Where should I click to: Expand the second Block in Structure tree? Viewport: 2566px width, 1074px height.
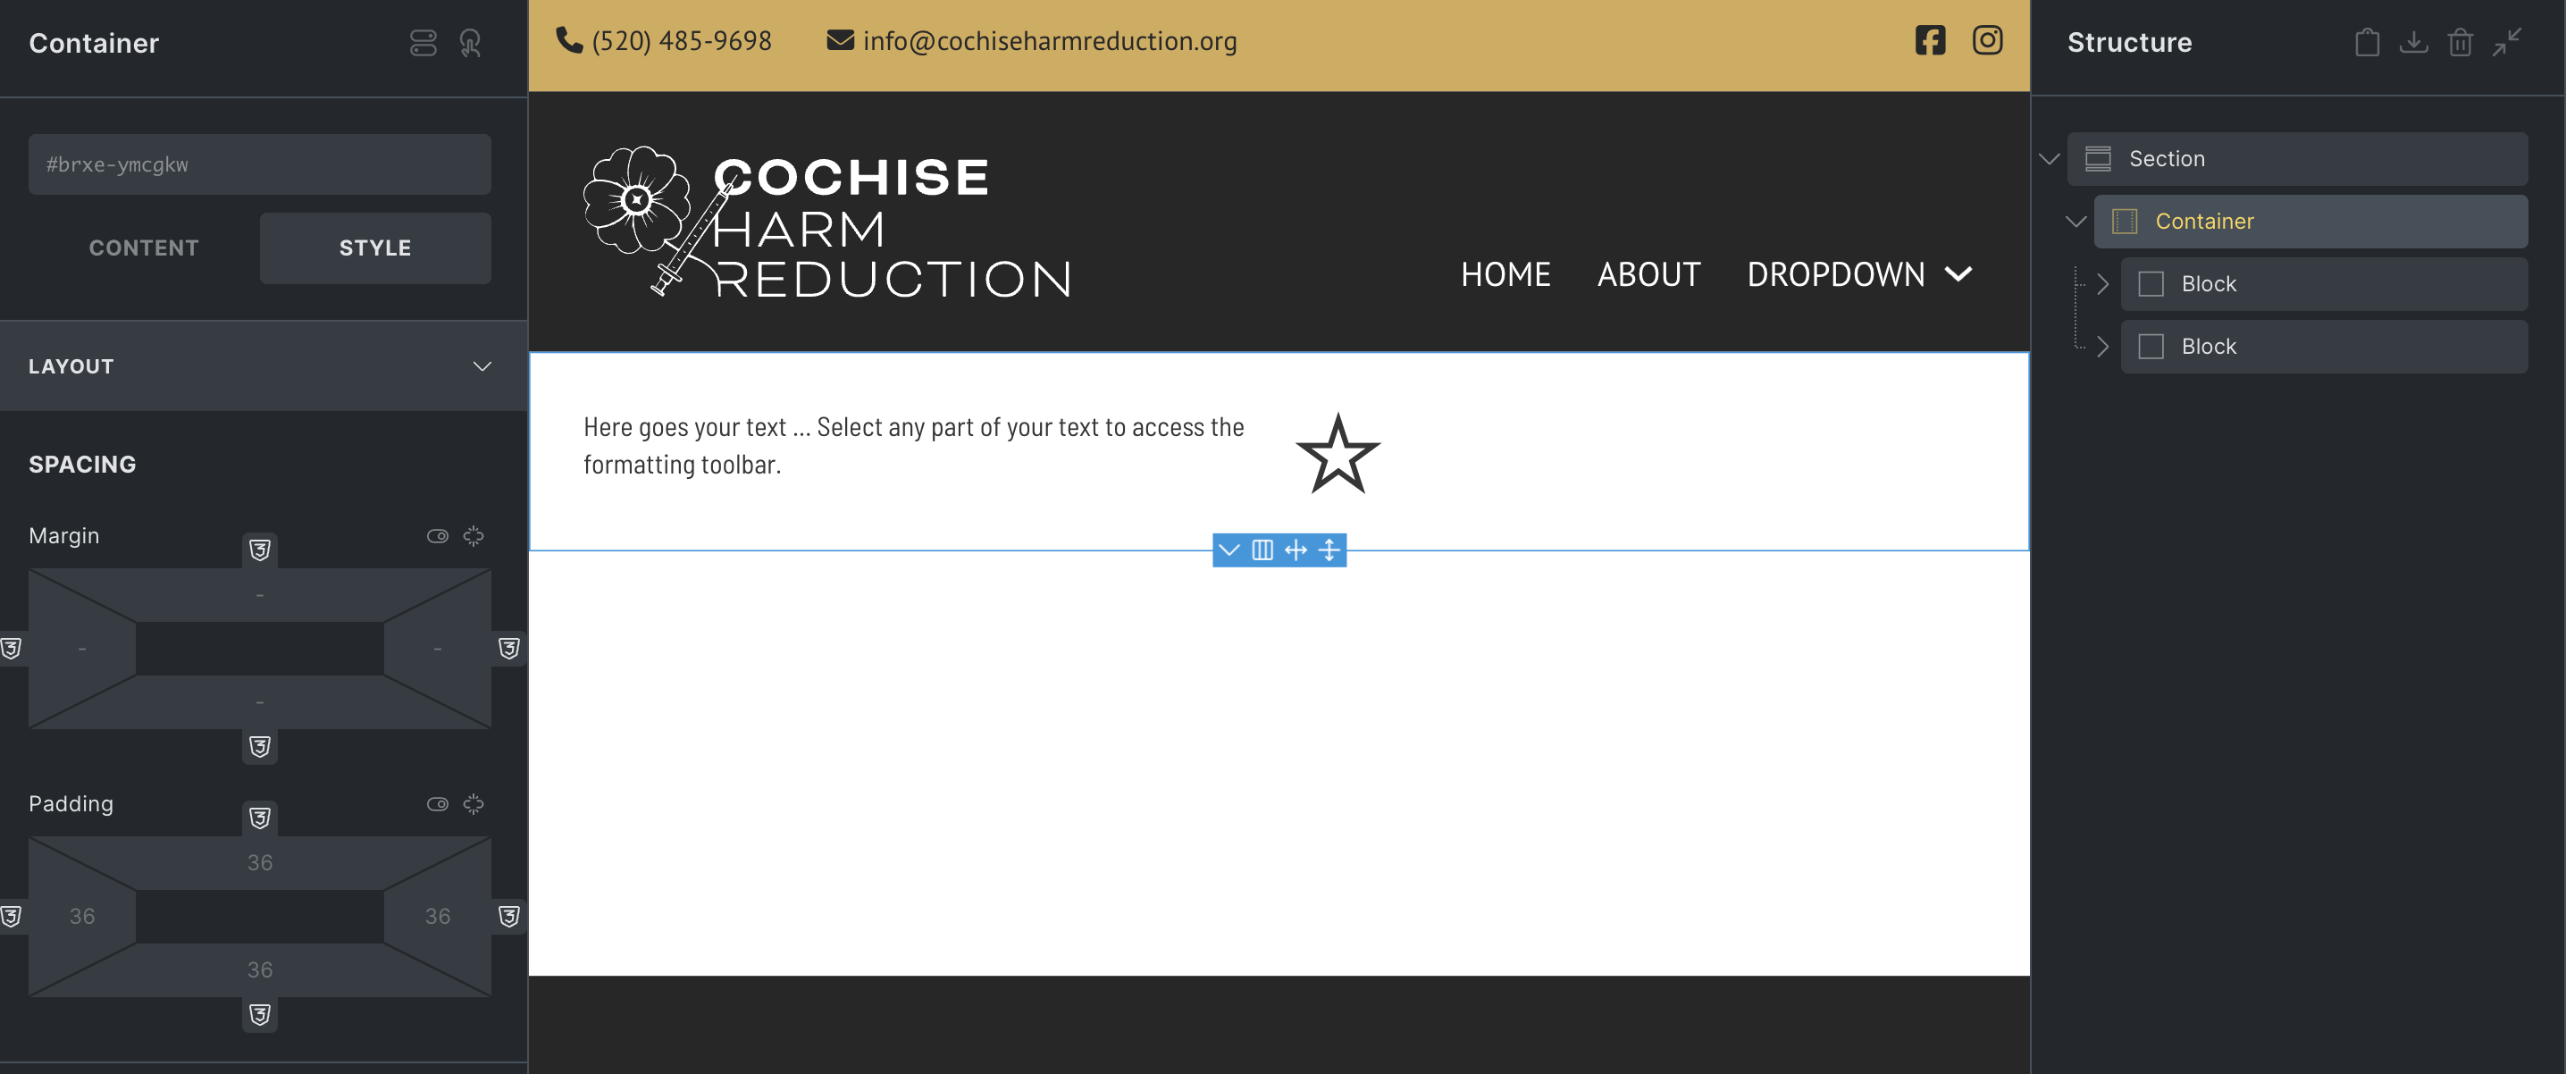(2103, 347)
